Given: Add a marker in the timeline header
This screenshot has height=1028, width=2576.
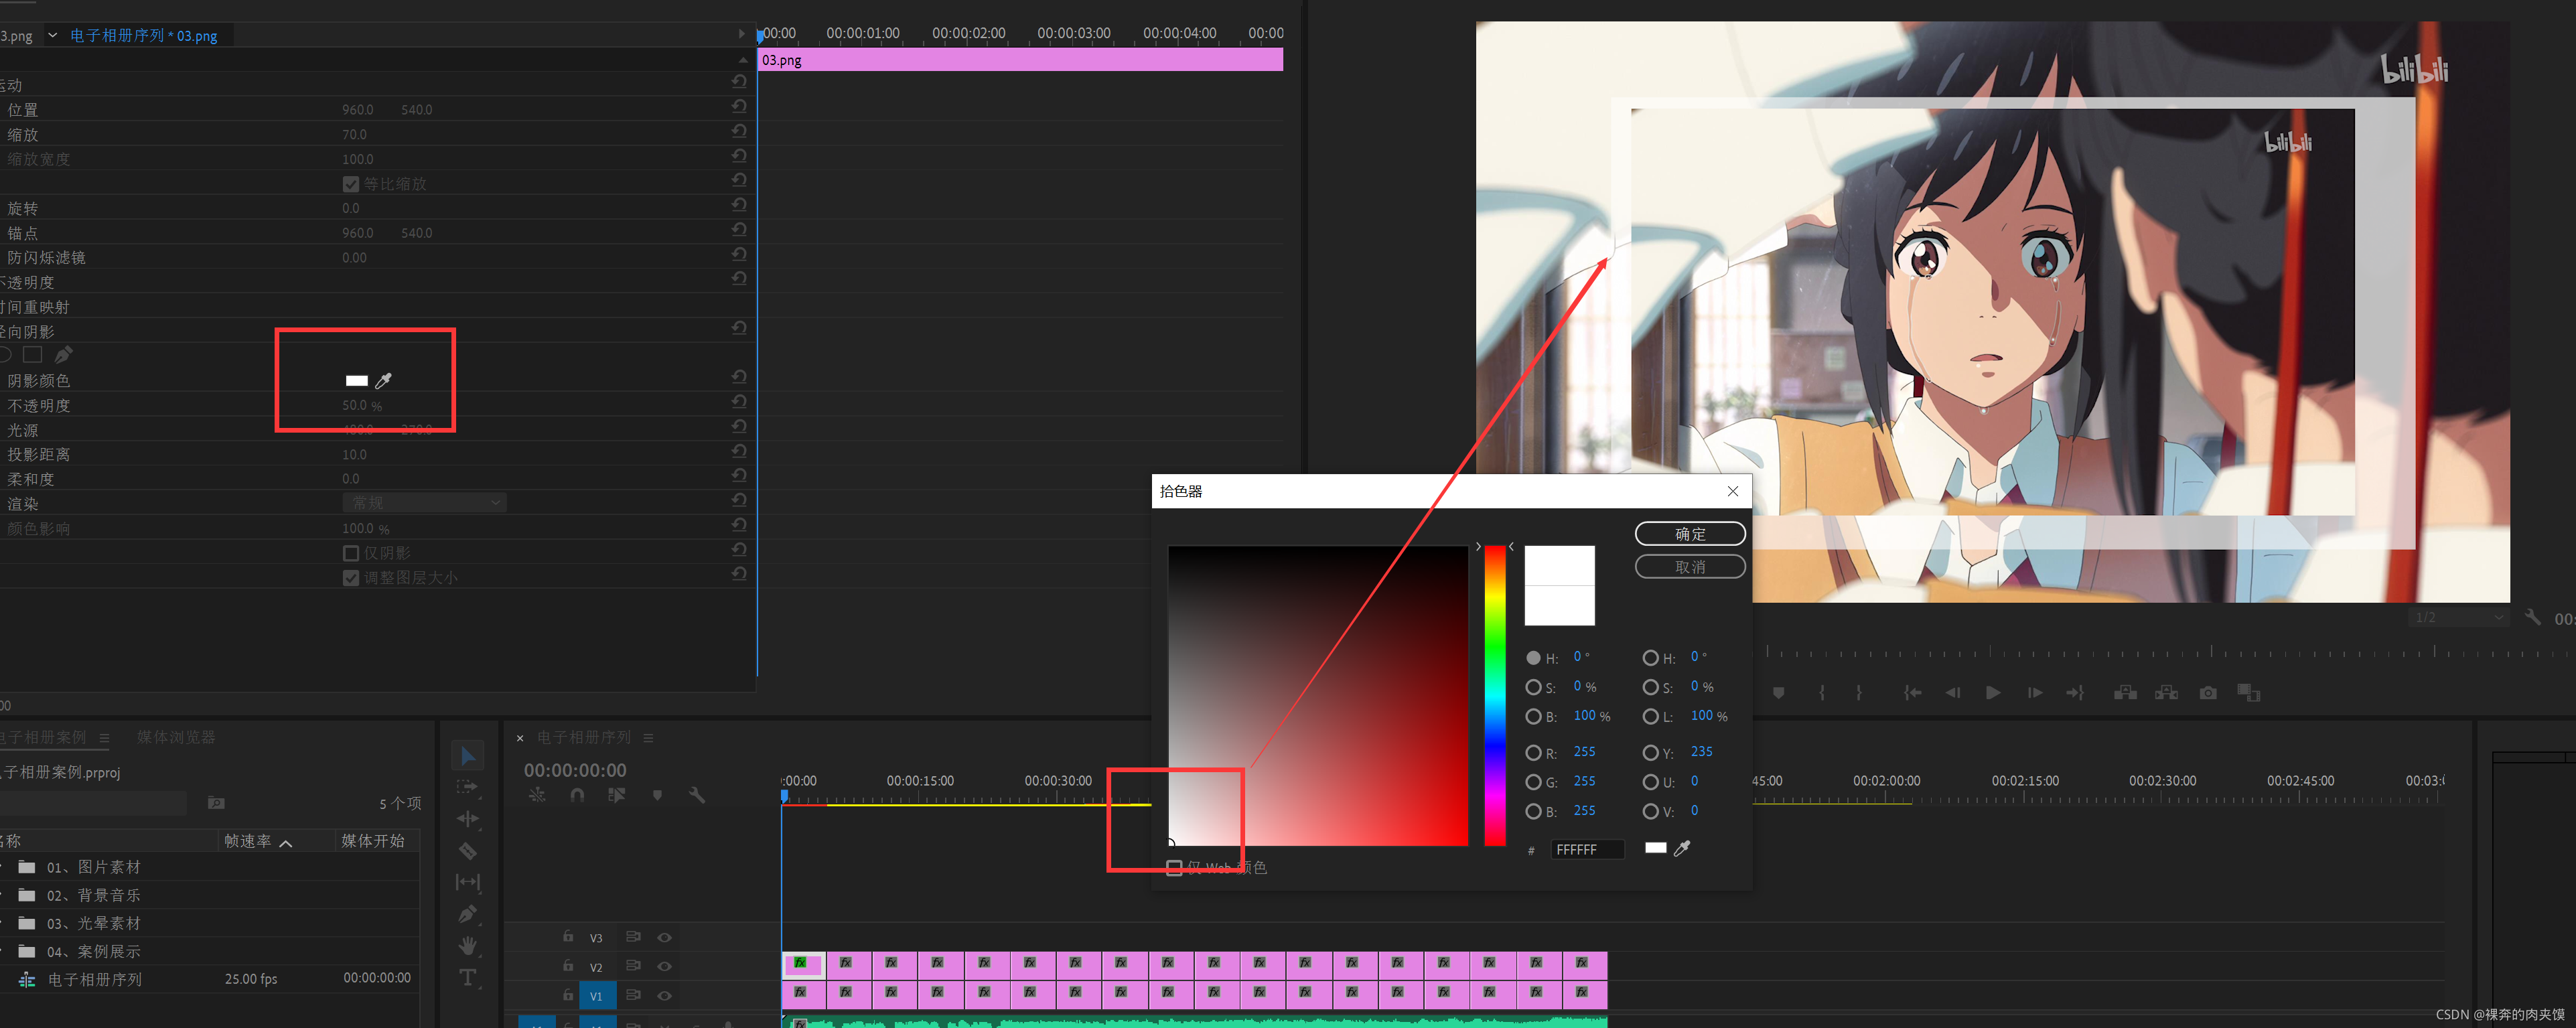Looking at the screenshot, I should coord(657,795).
